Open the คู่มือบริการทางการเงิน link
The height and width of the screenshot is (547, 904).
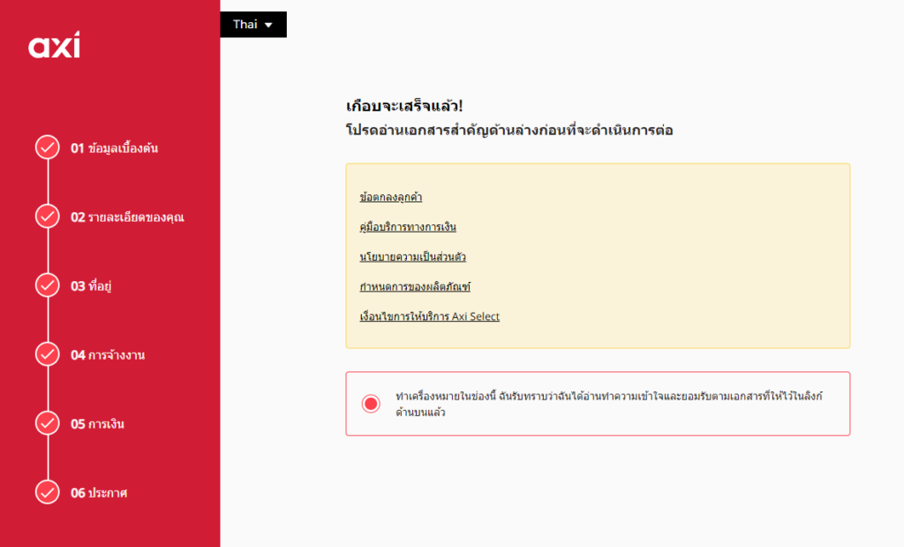coord(408,227)
